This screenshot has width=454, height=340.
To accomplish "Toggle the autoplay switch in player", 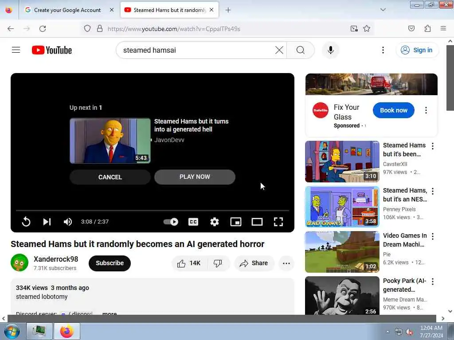I will [x=171, y=222].
